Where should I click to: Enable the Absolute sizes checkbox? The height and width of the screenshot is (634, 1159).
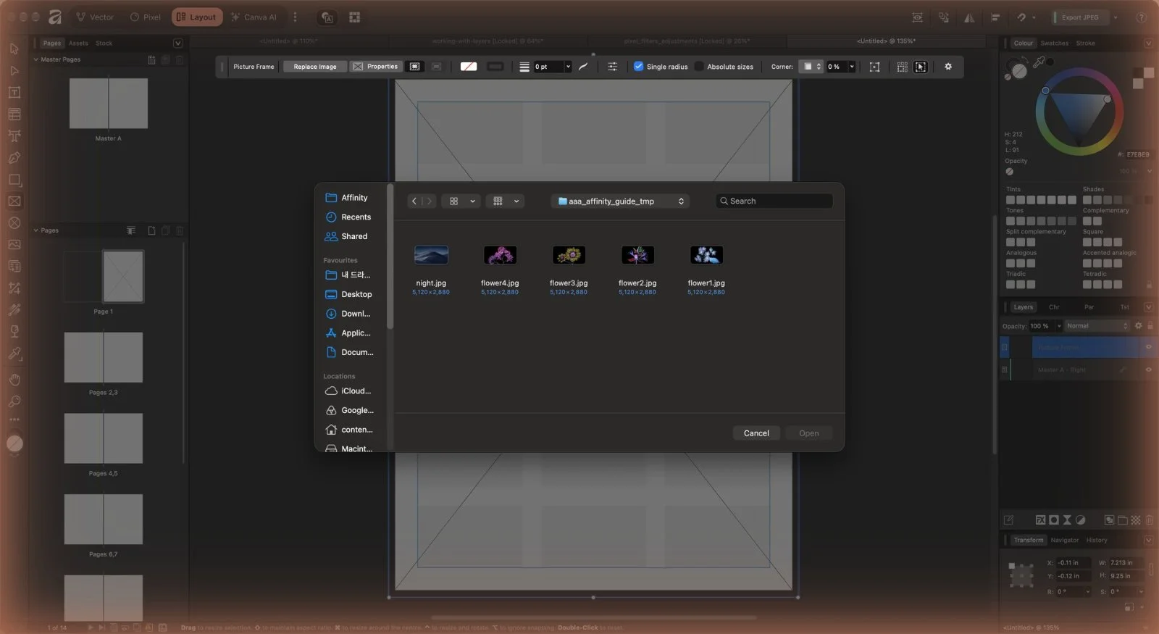click(x=698, y=67)
